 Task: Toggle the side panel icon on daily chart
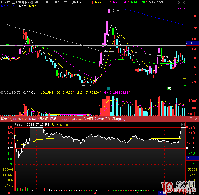click(x=183, y=2)
